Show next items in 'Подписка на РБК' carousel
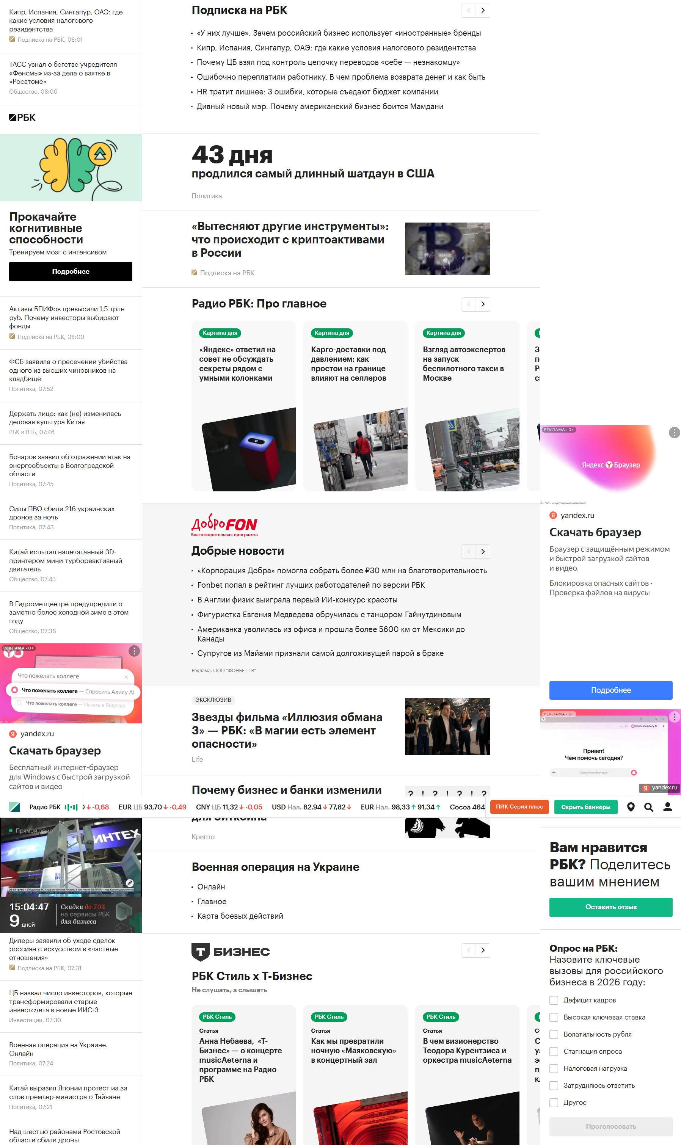Viewport: 681px width, 1145px height. click(x=483, y=10)
